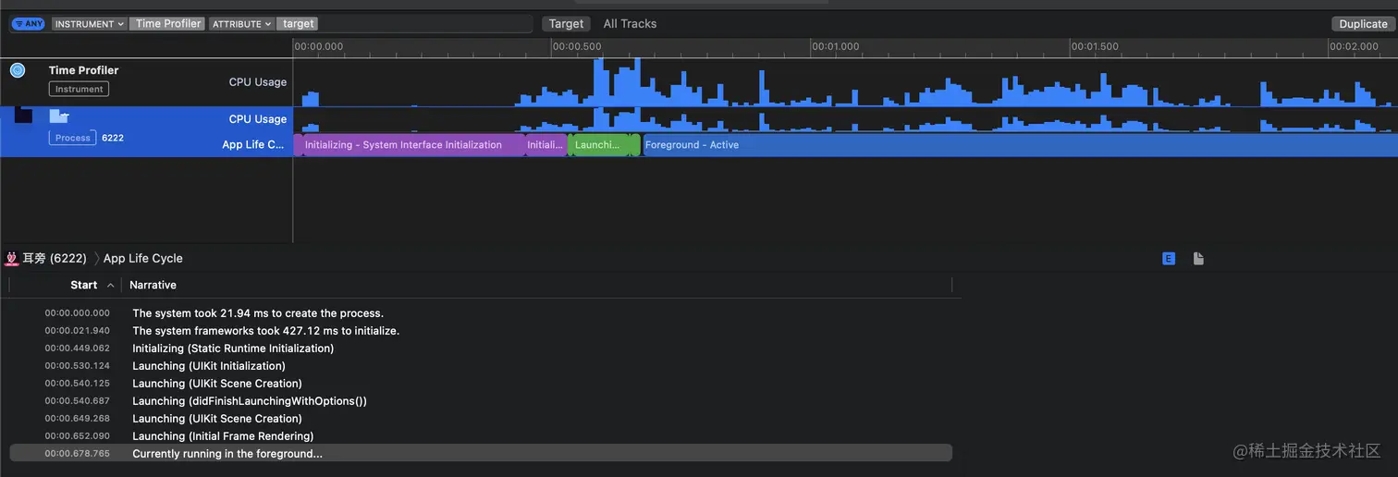1398x477 pixels.
Task: Open the INSTRUMENT filter dropdown
Action: (90, 24)
